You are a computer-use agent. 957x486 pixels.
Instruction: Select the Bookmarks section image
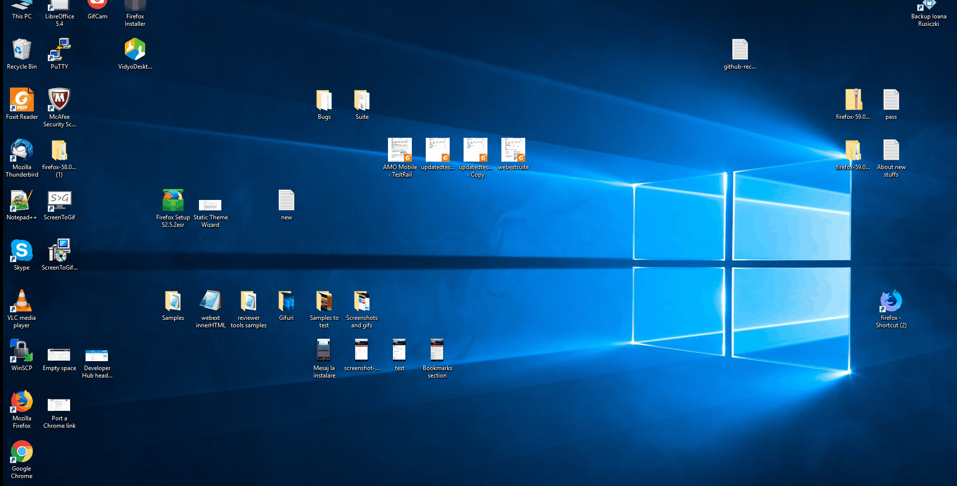(437, 359)
